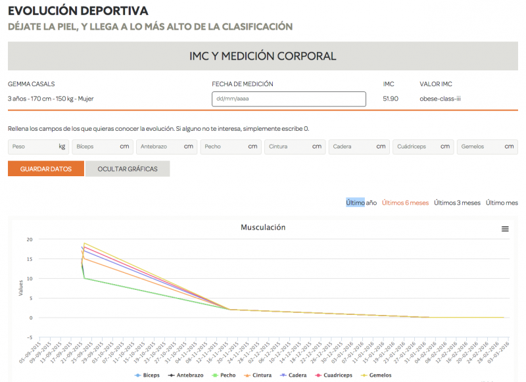Click the Gemelos measurement input

pos(486,147)
